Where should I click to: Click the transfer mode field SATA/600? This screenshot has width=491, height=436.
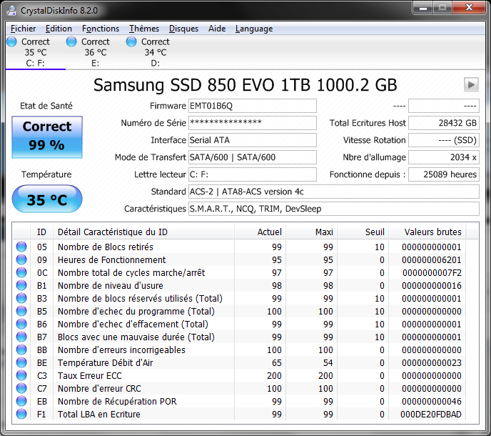click(x=253, y=157)
